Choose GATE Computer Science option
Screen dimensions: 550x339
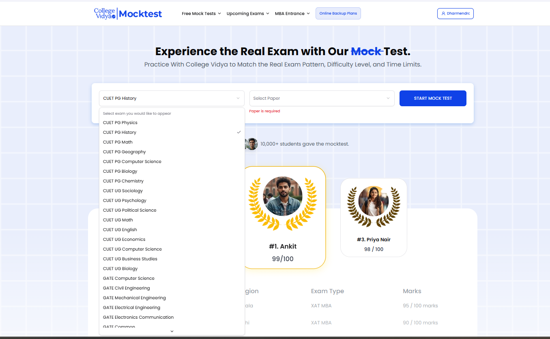tap(129, 279)
